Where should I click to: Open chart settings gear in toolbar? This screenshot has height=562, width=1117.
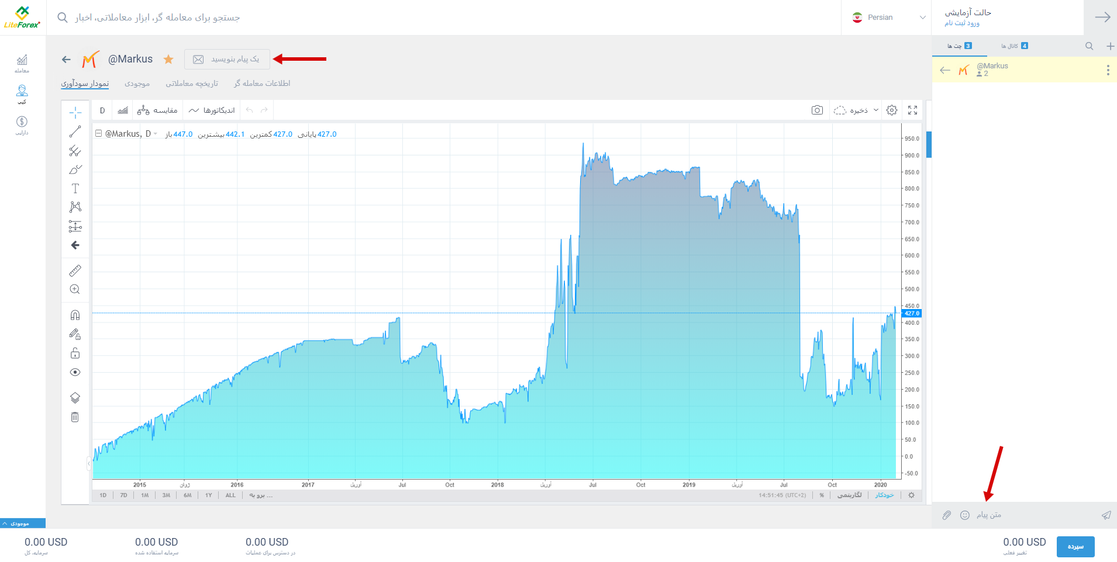pos(892,110)
